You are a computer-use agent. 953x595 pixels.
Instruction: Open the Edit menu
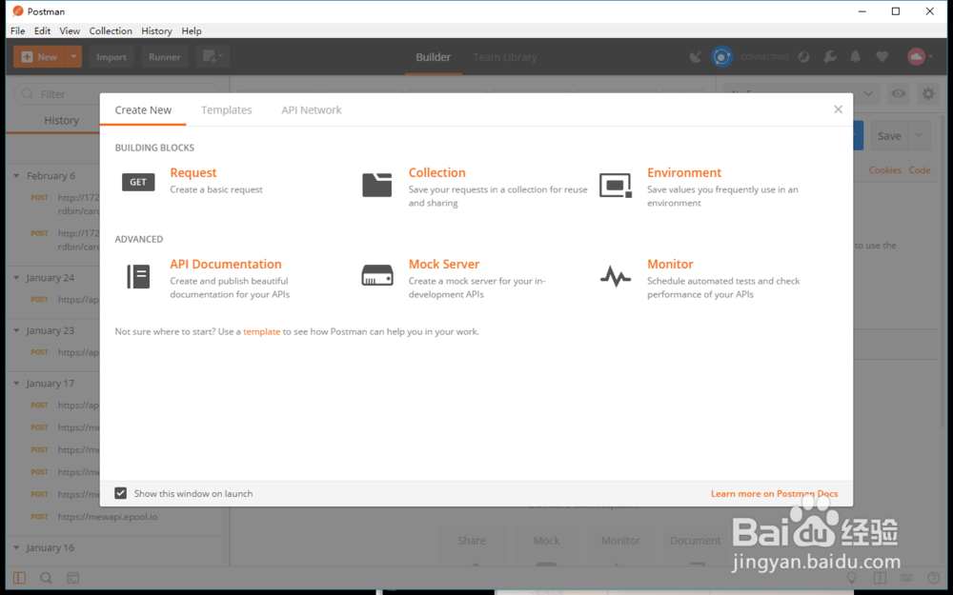[x=42, y=31]
